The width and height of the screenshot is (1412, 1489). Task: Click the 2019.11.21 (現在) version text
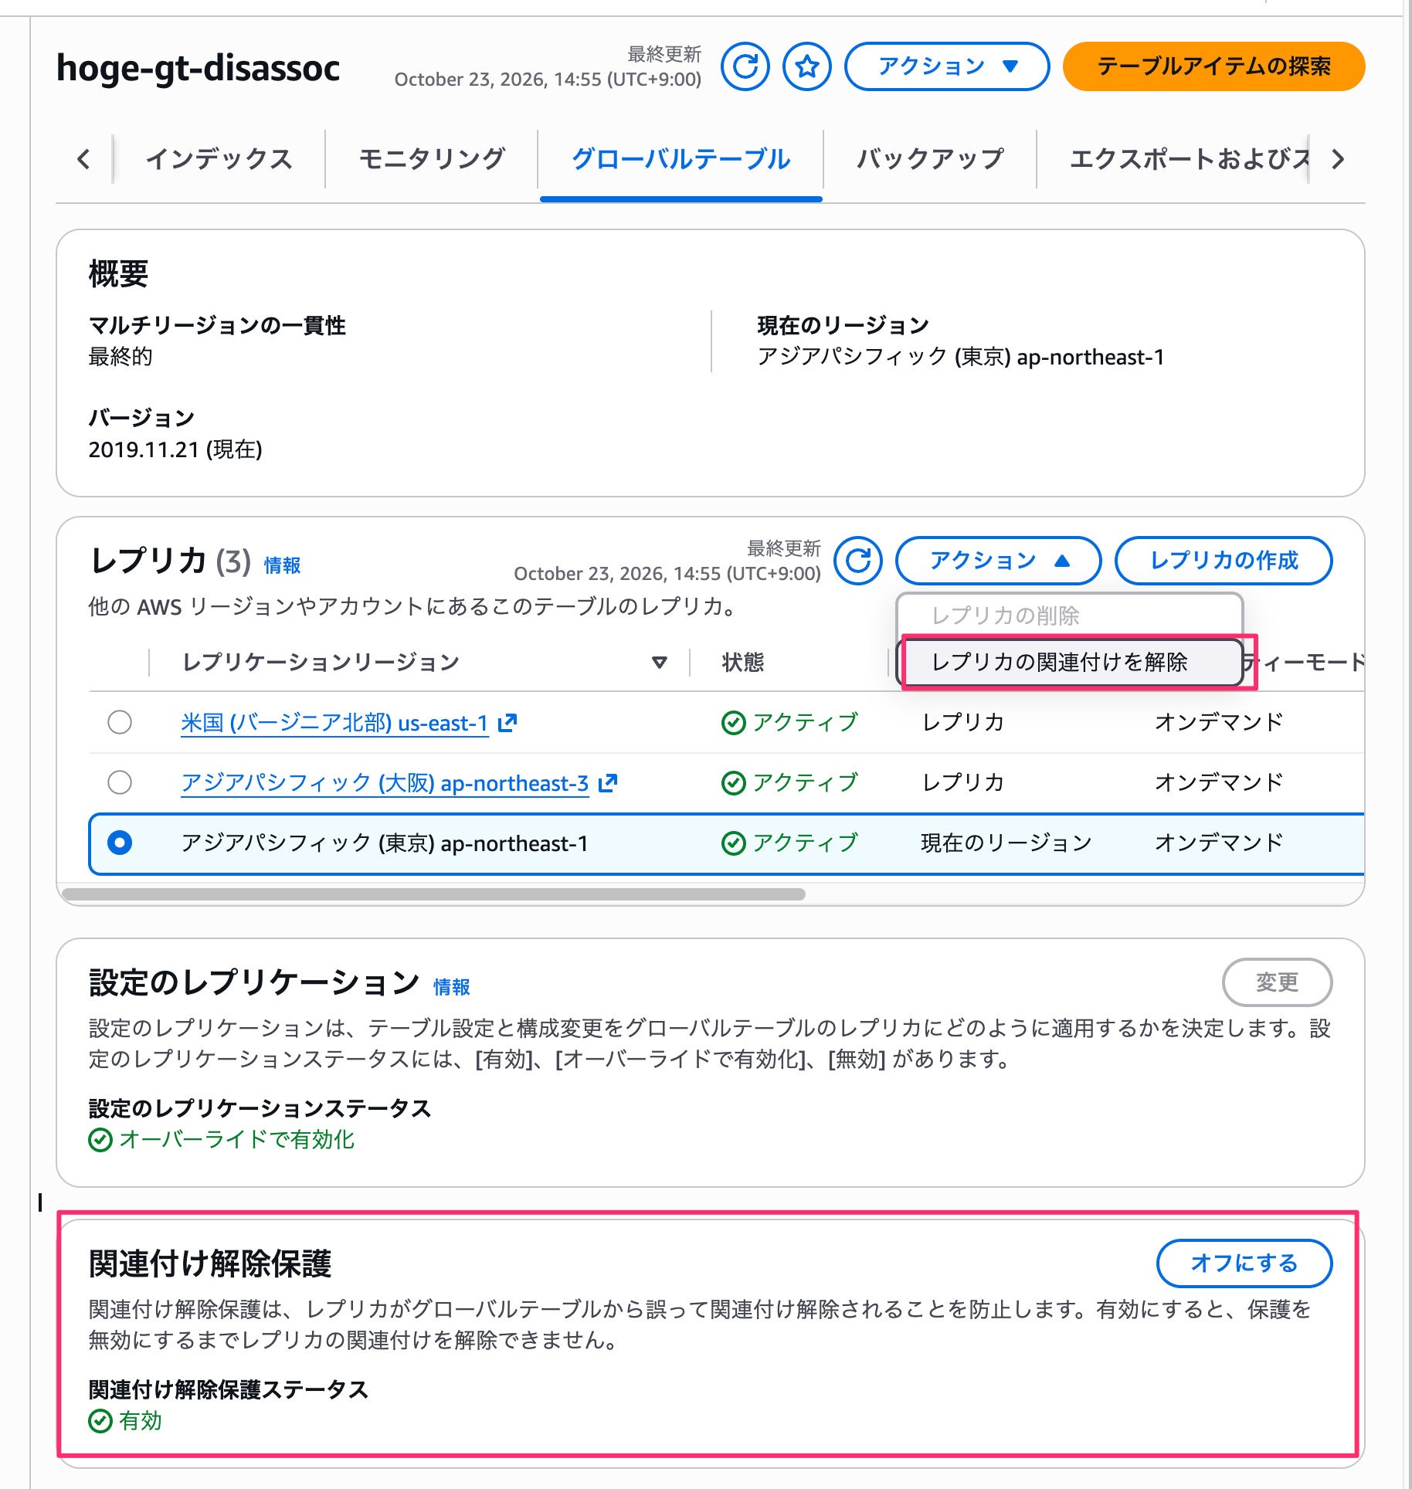(175, 449)
